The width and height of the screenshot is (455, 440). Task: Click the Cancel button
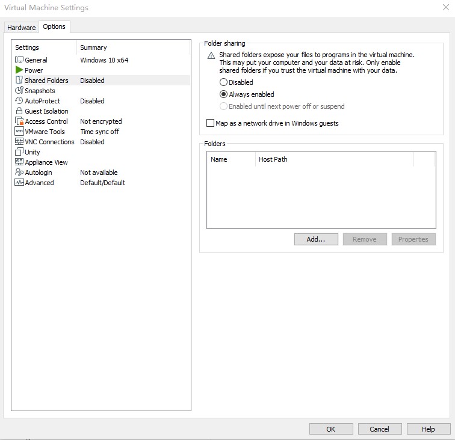point(379,429)
